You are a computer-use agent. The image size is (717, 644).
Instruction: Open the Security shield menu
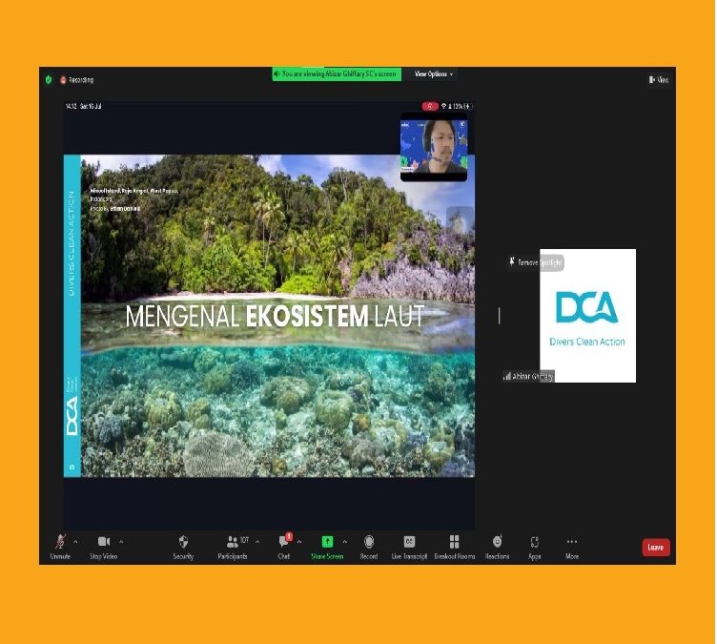[x=183, y=547]
